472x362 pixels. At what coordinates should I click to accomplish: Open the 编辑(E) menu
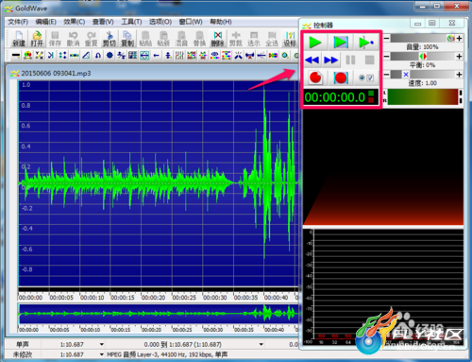click(45, 22)
